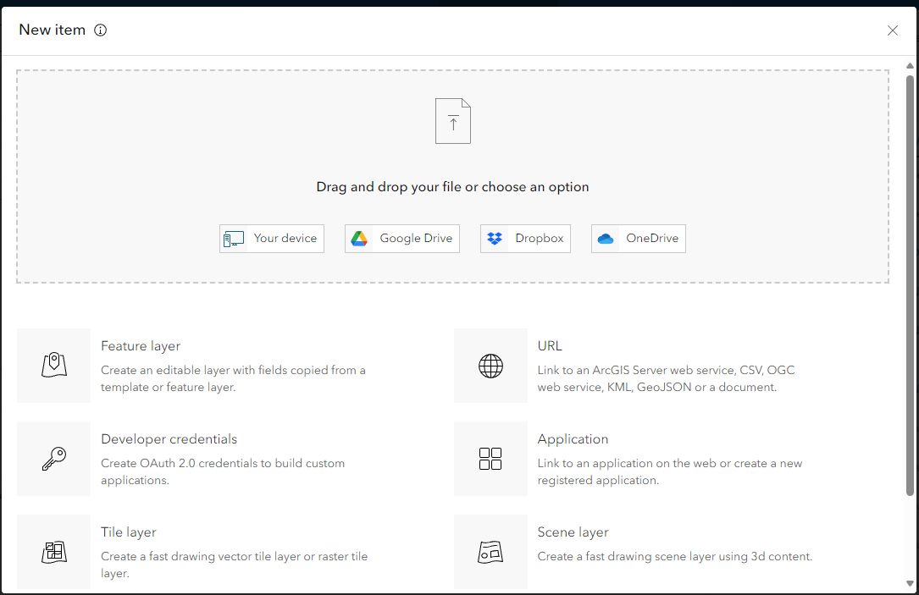Click the Scene layer title
919x595 pixels.
tap(573, 532)
